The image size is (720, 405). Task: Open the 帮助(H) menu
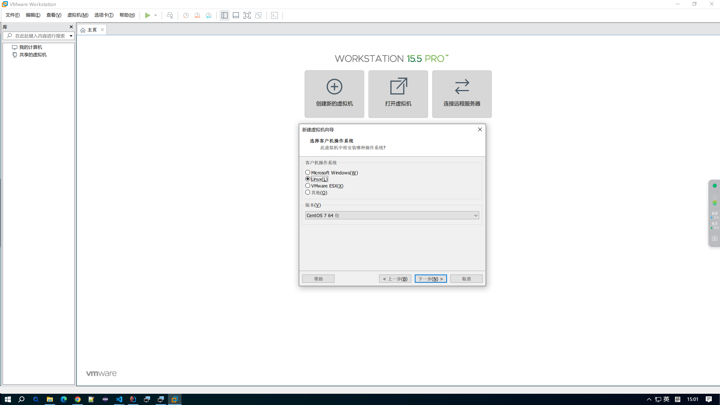pos(127,15)
